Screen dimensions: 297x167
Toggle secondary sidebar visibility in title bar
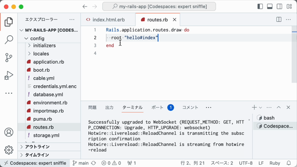click(279, 6)
